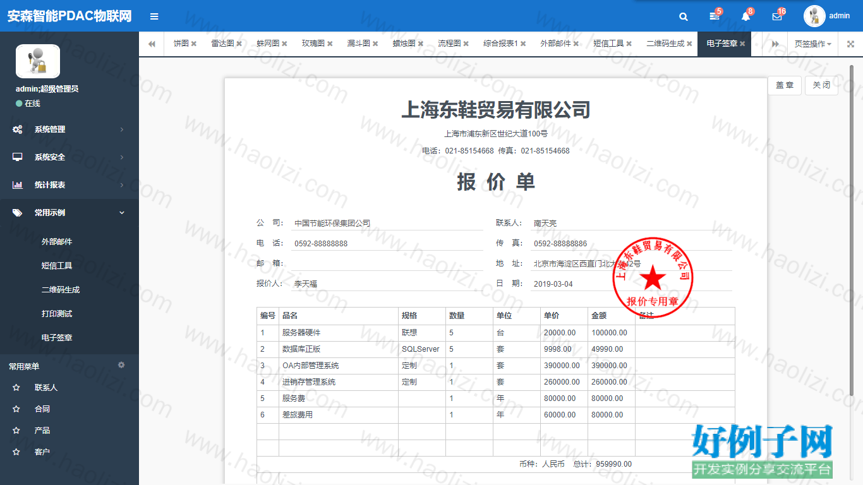Image resolution: width=863 pixels, height=485 pixels.
Task: Select 打印测试 in the sidebar
Action: (x=57, y=314)
